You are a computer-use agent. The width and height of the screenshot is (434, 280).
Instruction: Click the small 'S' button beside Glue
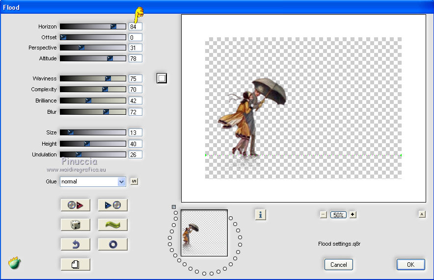(x=134, y=181)
